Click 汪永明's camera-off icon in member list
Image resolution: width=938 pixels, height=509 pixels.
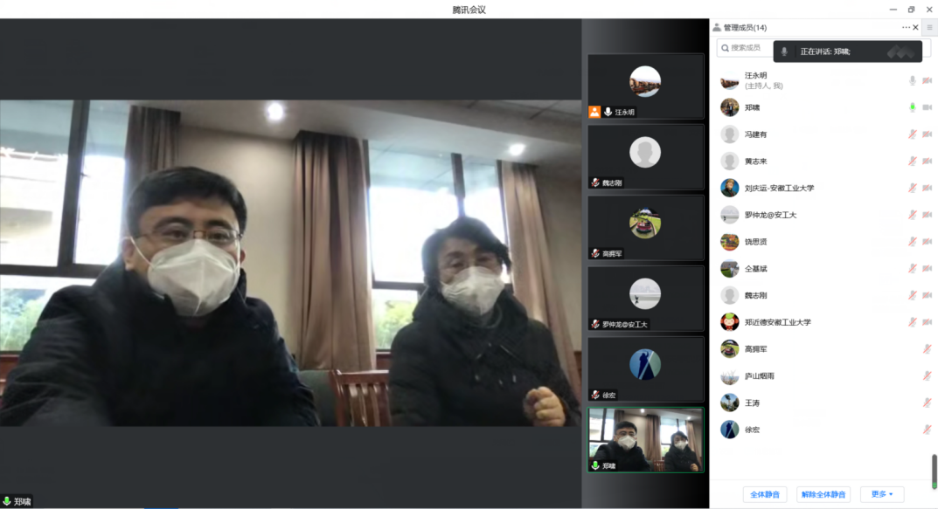coord(927,80)
